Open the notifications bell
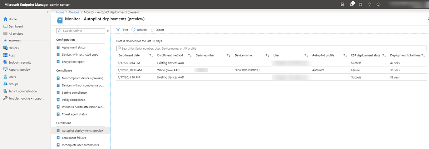 (352, 4)
